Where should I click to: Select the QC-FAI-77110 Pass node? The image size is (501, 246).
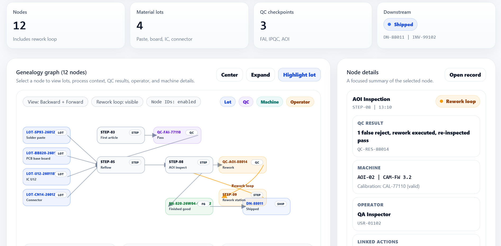tap(177, 135)
